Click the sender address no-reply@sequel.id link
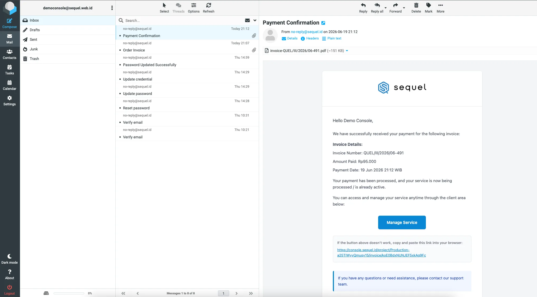The image size is (537, 297). click(307, 32)
